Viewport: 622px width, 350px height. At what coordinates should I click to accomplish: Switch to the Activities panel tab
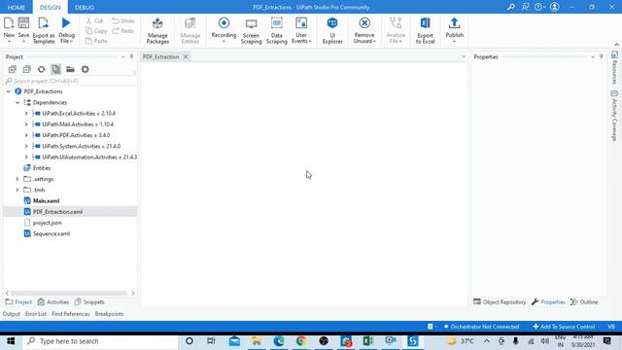[x=53, y=302]
